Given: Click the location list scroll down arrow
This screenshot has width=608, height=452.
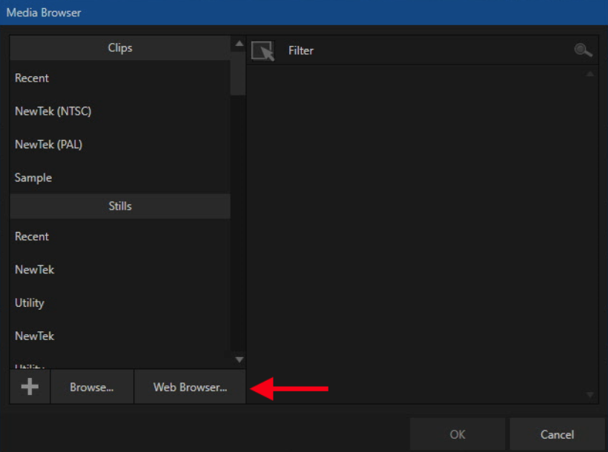Looking at the screenshot, I should pyautogui.click(x=239, y=359).
